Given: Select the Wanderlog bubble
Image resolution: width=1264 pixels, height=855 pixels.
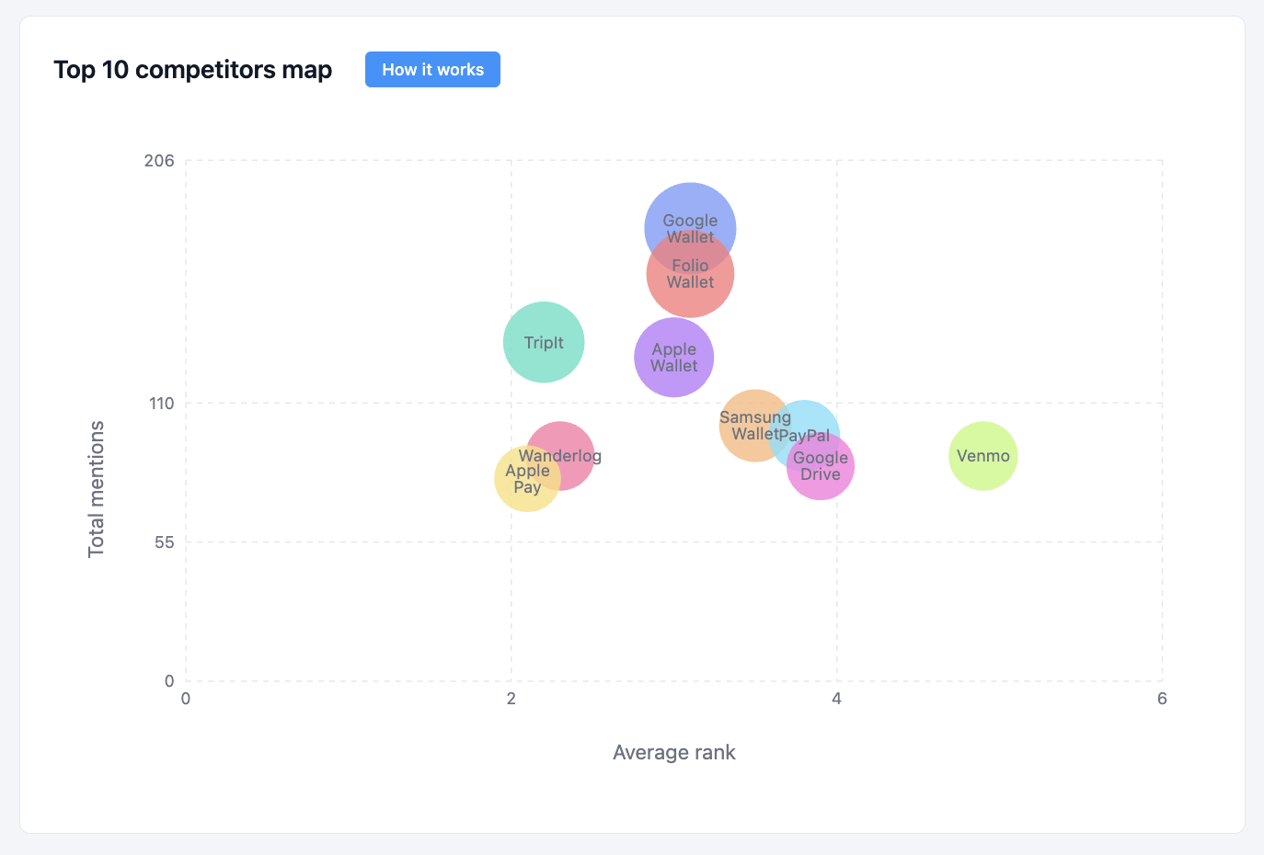Looking at the screenshot, I should coord(559,456).
